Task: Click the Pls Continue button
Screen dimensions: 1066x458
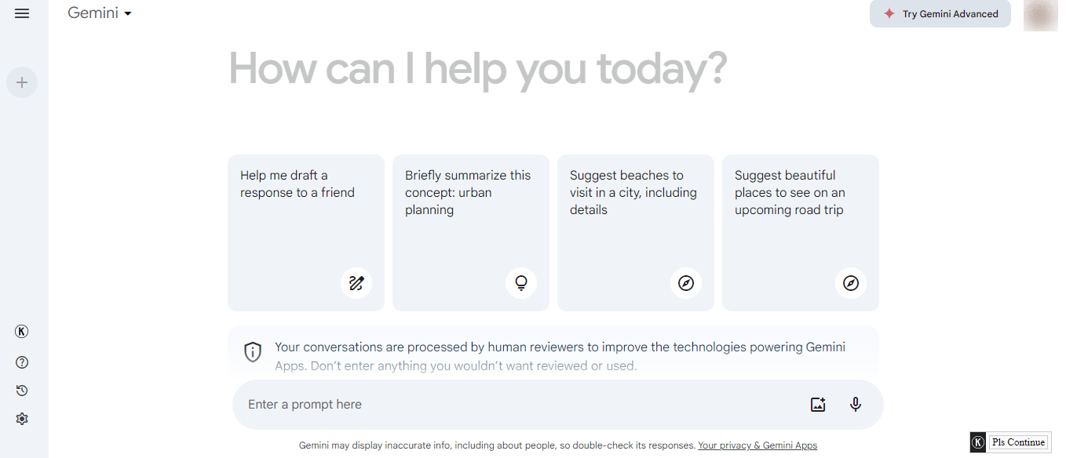Action: point(1019,442)
